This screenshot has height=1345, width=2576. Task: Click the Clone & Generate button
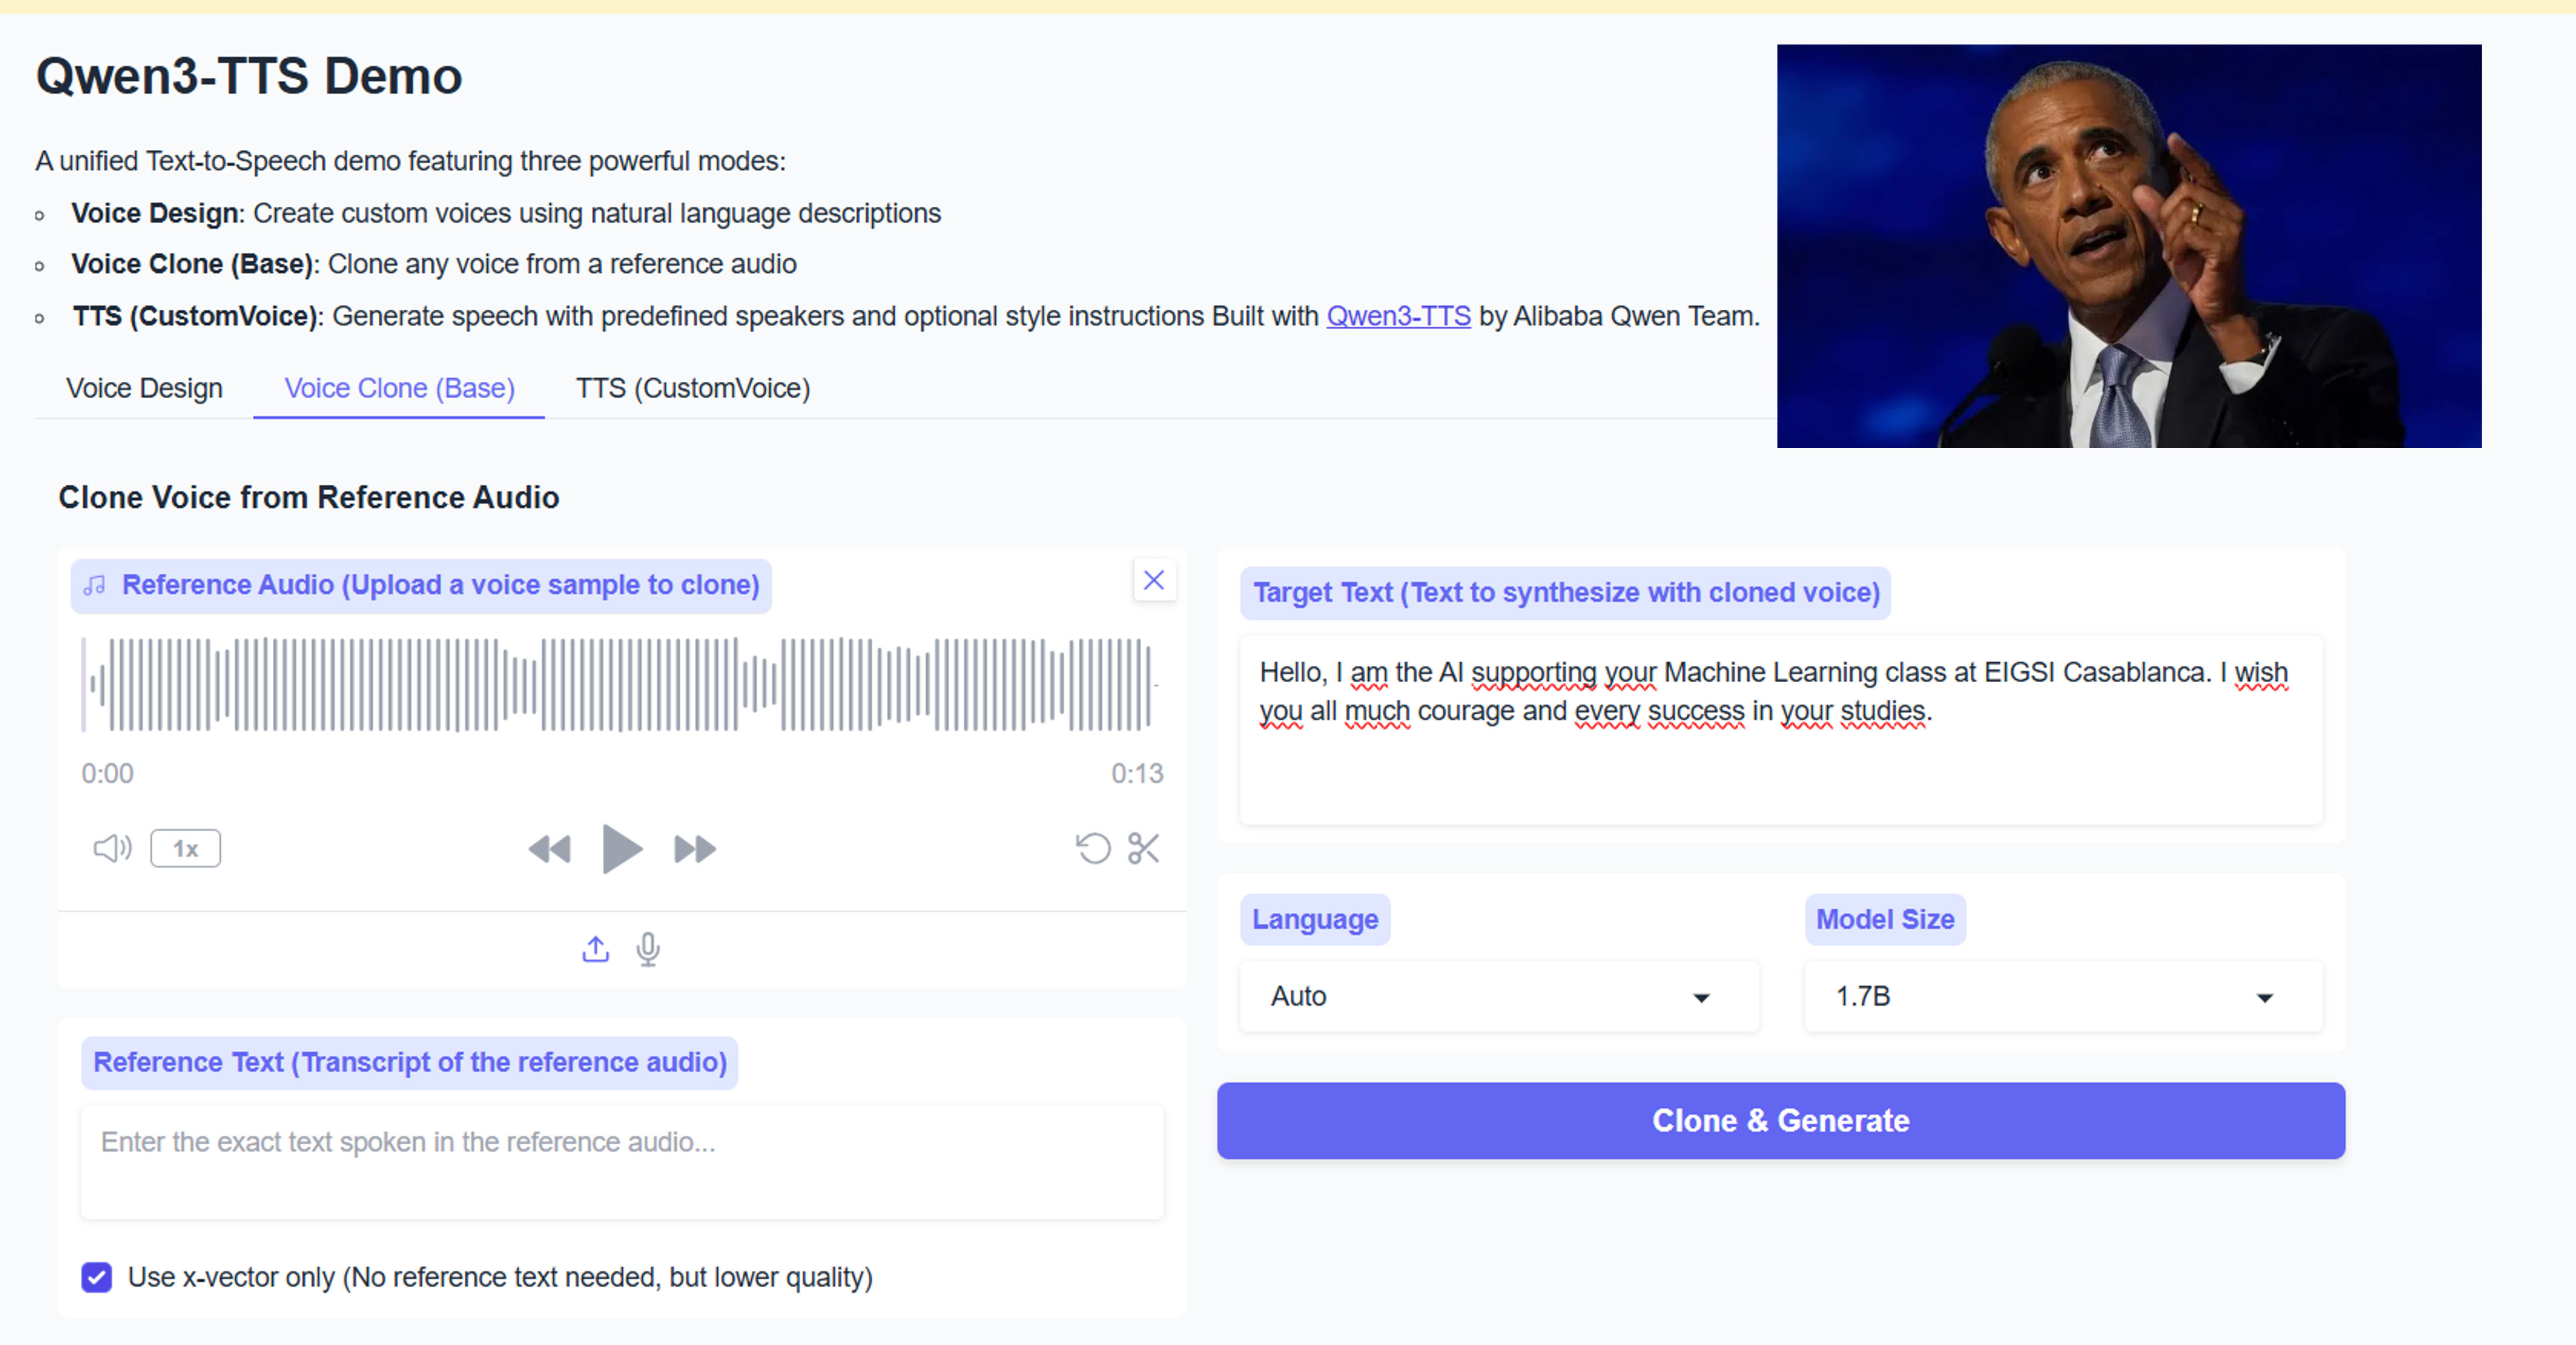pyautogui.click(x=1780, y=1121)
